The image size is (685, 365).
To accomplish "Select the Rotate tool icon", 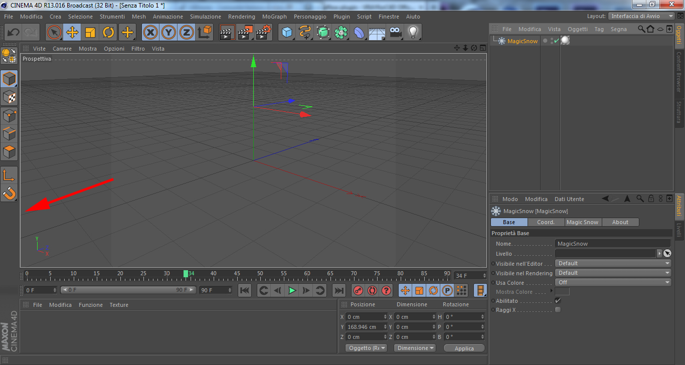I will tap(108, 33).
